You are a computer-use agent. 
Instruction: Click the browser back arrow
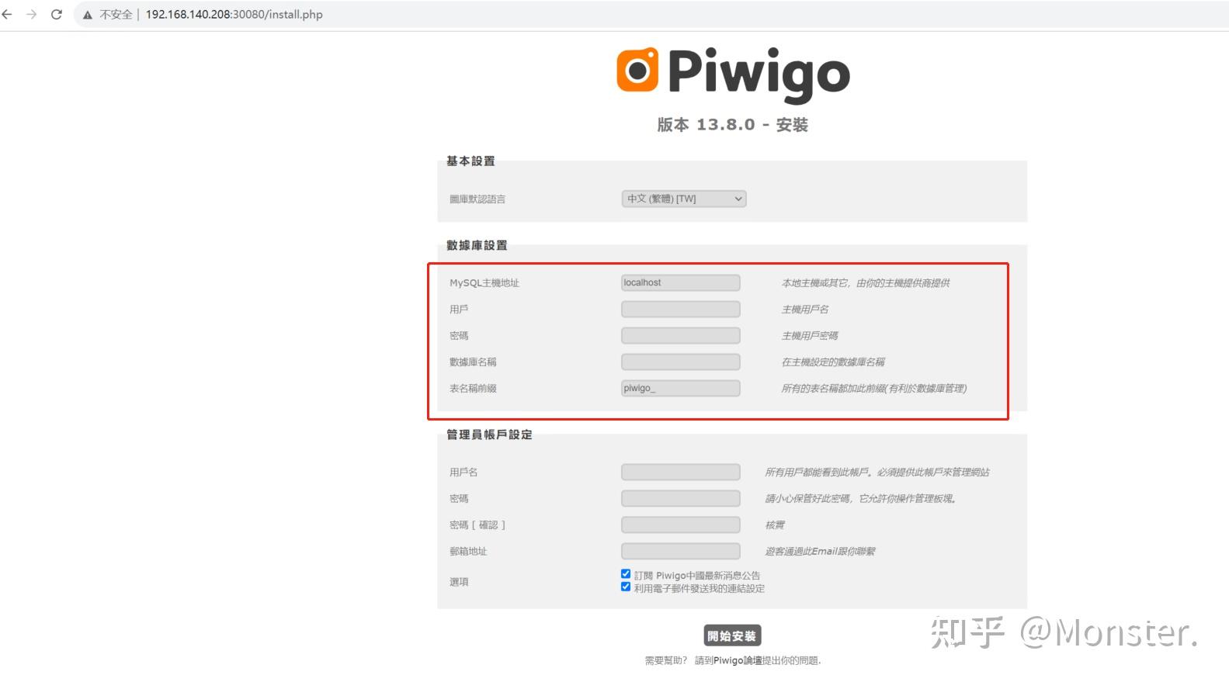click(7, 14)
